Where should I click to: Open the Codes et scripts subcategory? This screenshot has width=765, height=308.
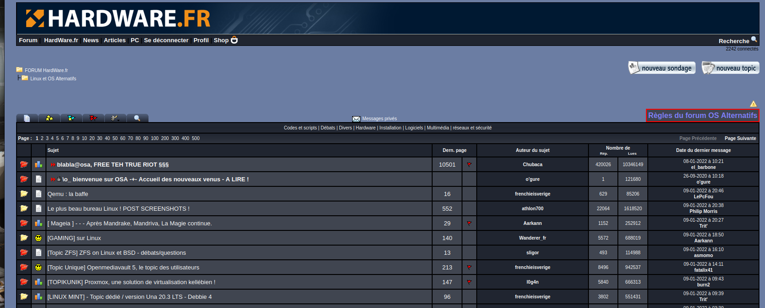tap(300, 128)
